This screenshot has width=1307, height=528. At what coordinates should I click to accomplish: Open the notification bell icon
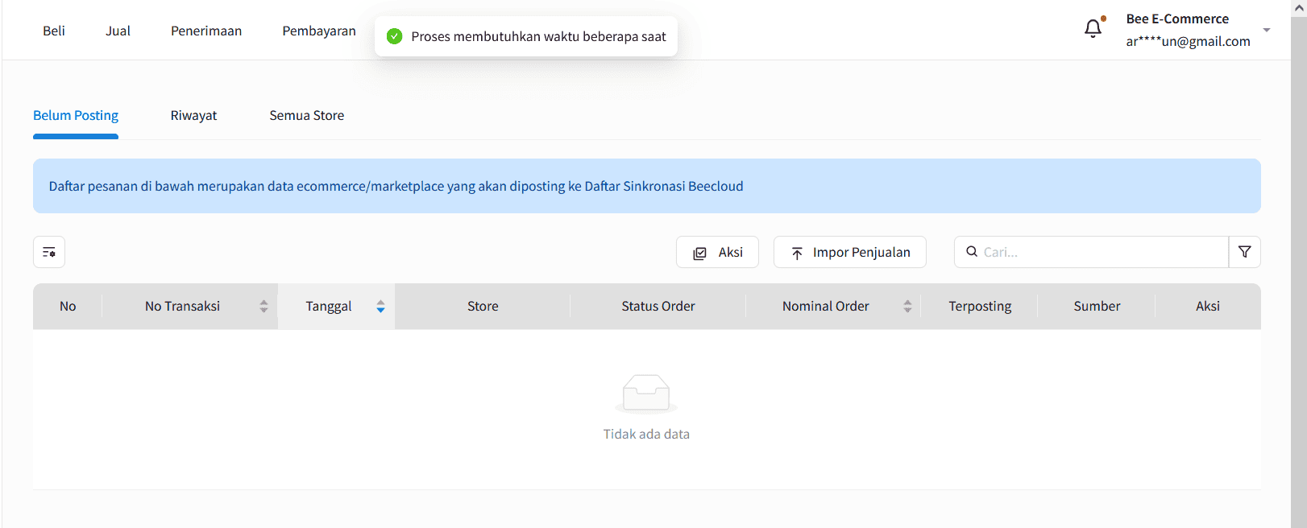coord(1093,29)
